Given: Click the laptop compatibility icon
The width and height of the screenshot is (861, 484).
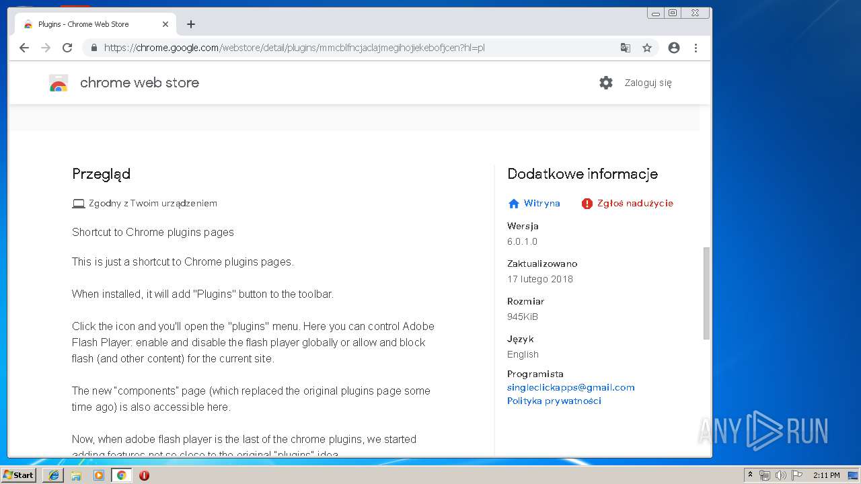Looking at the screenshot, I should [x=79, y=203].
